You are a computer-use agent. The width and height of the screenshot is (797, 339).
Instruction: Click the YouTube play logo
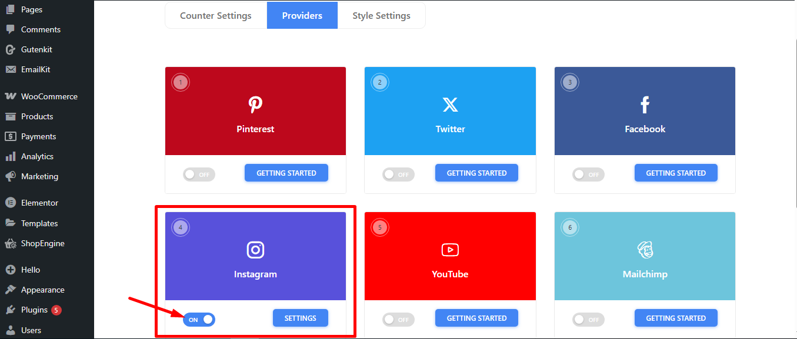pyautogui.click(x=450, y=250)
